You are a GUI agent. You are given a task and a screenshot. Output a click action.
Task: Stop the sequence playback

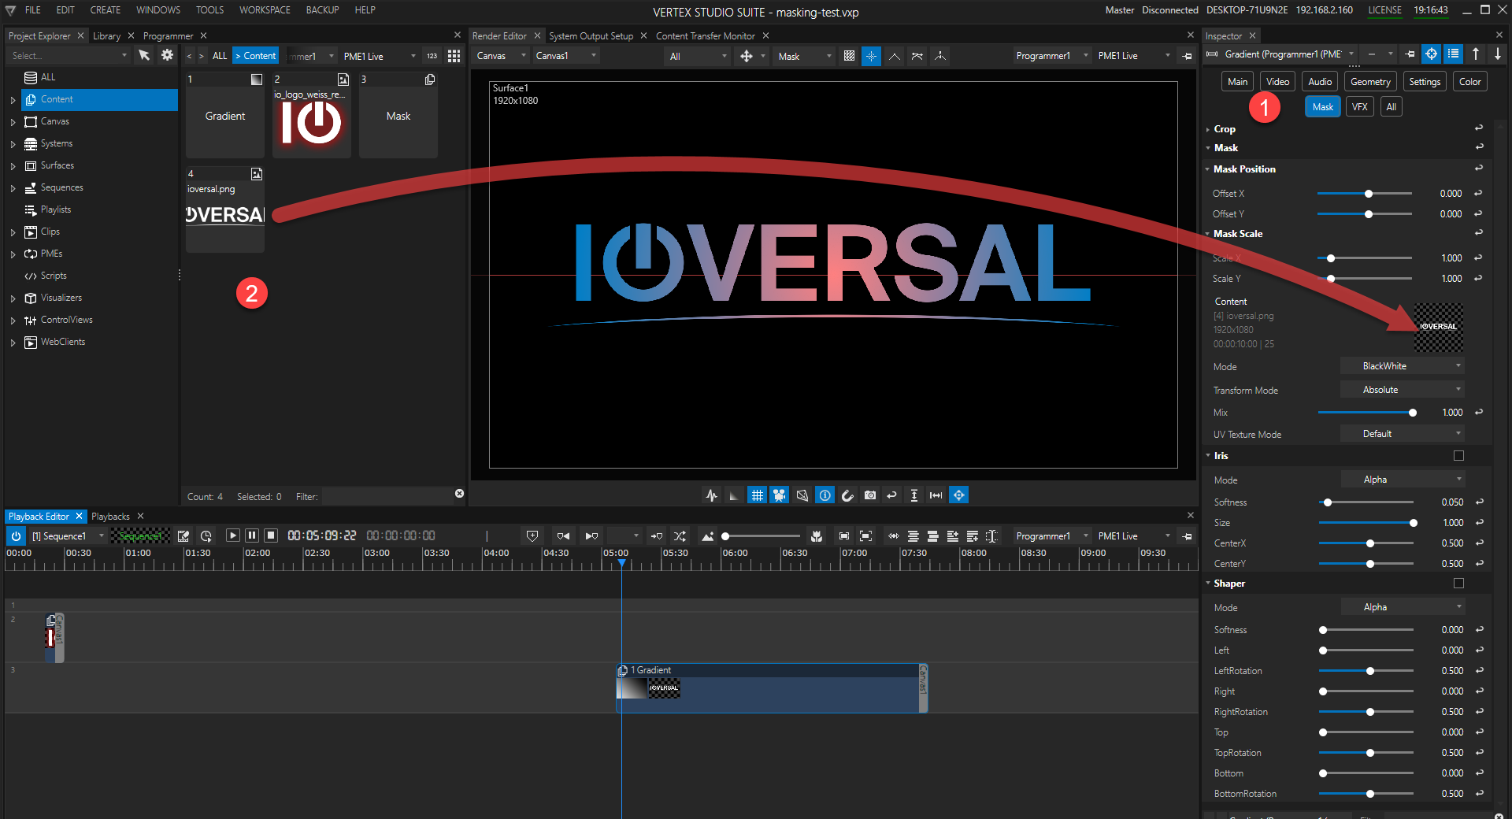[x=270, y=535]
